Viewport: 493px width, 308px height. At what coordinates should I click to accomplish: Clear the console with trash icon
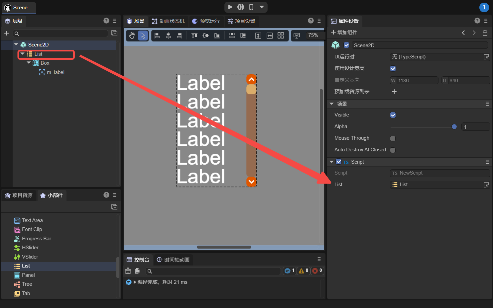(128, 271)
